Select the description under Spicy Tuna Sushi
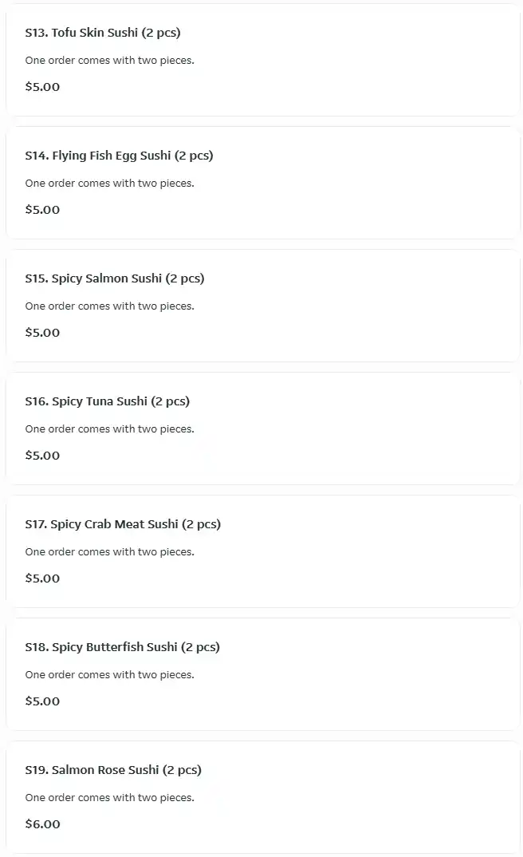Viewport: 523px width, 857px height. [109, 429]
